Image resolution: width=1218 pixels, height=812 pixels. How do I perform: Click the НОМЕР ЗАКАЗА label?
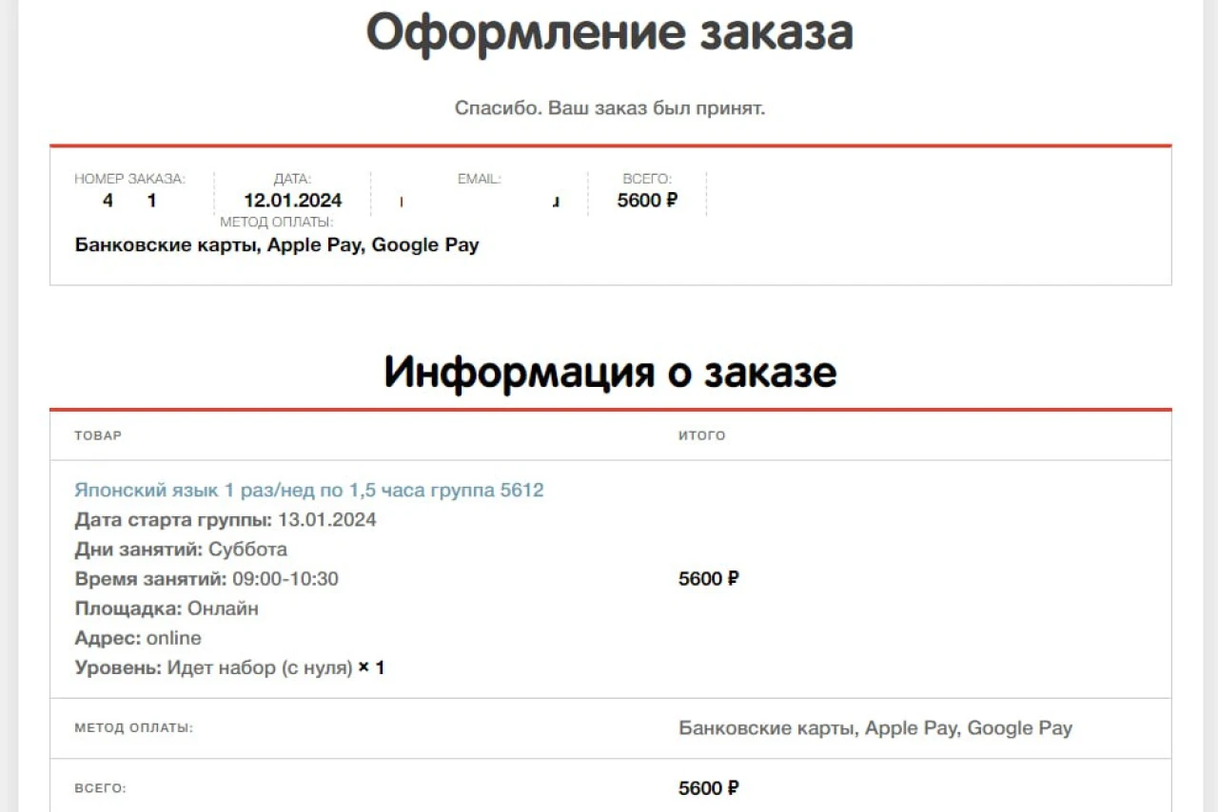click(x=129, y=179)
